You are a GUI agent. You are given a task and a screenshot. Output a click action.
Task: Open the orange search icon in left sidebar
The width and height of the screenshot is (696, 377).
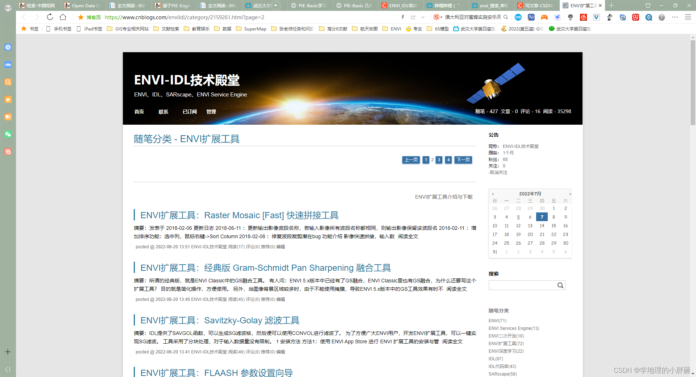coord(8,82)
